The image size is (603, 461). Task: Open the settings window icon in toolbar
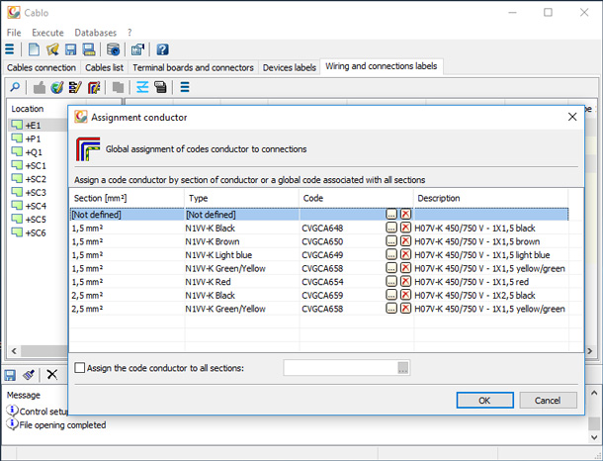coord(137,49)
